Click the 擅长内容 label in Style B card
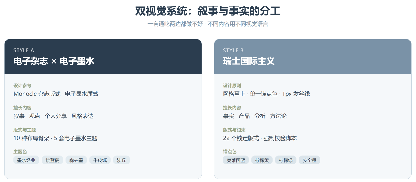Screen dimensions: 416x182 (232, 108)
